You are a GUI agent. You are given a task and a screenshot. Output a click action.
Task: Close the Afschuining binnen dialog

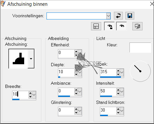pos(152,4)
